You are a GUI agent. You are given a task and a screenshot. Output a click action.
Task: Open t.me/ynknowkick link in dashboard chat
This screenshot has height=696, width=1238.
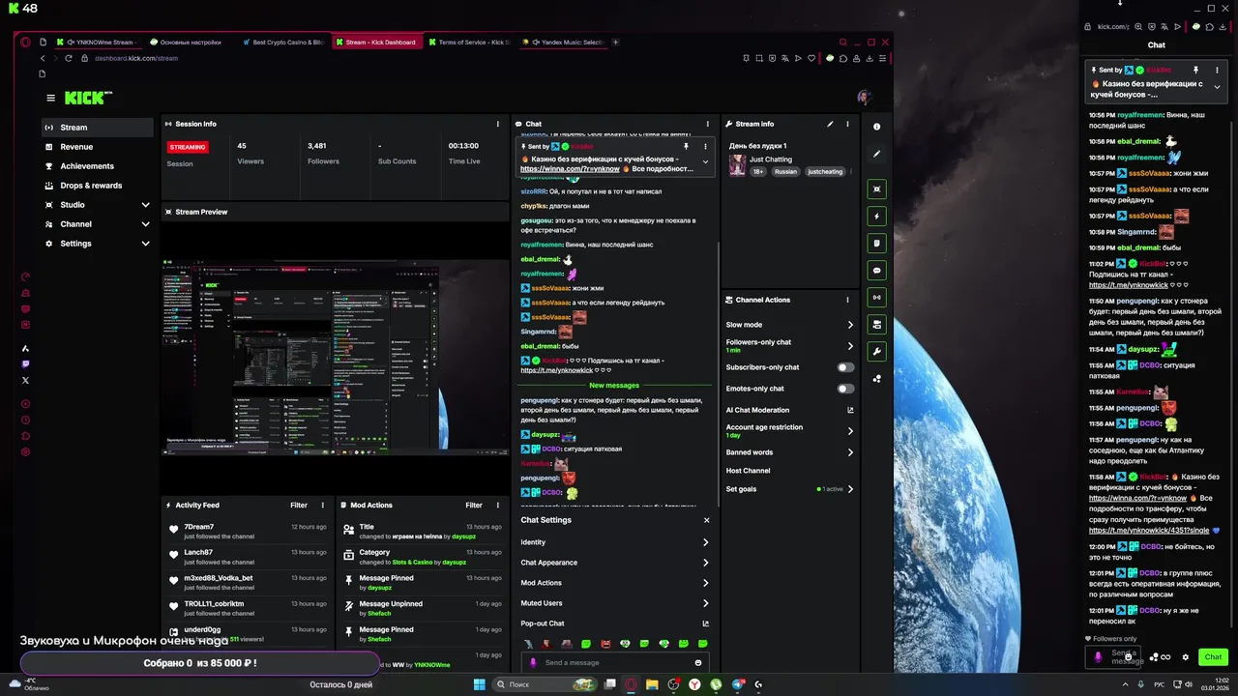(556, 370)
